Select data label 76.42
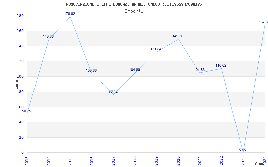This screenshot has width=268, height=167. [x=113, y=91]
